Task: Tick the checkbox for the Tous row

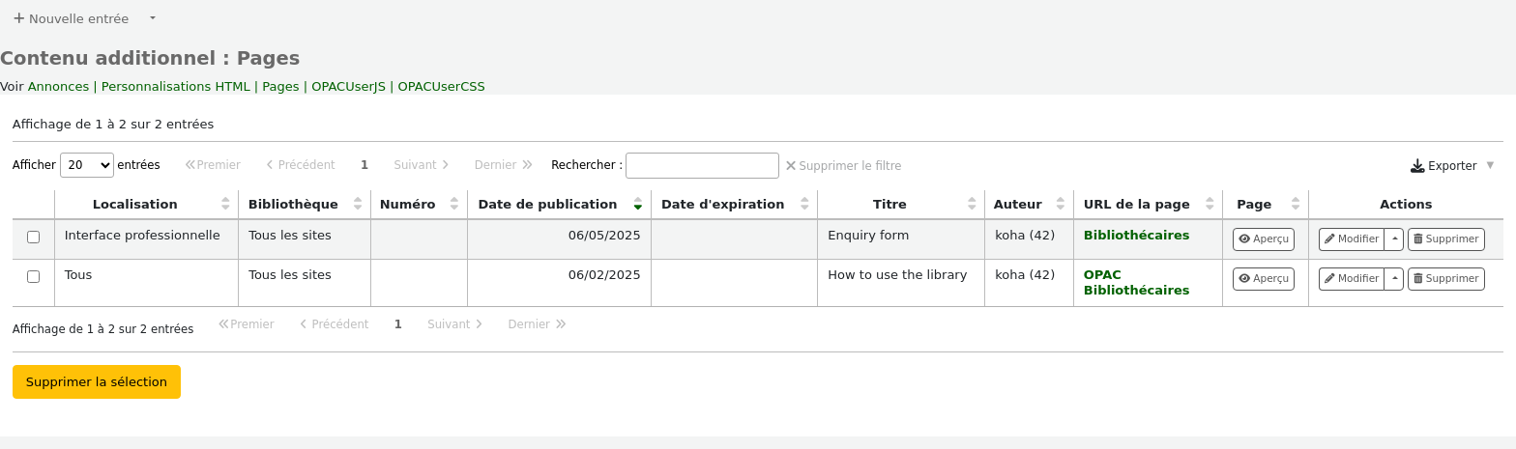Action: [x=34, y=277]
